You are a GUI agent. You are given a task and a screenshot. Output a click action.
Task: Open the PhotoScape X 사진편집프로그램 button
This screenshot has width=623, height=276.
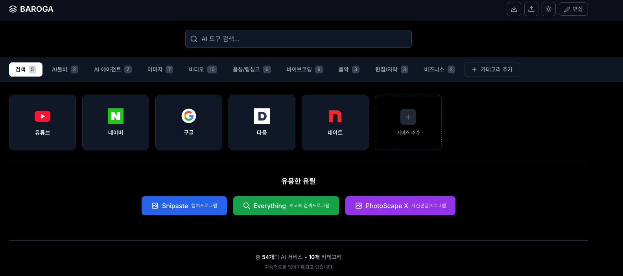400,206
